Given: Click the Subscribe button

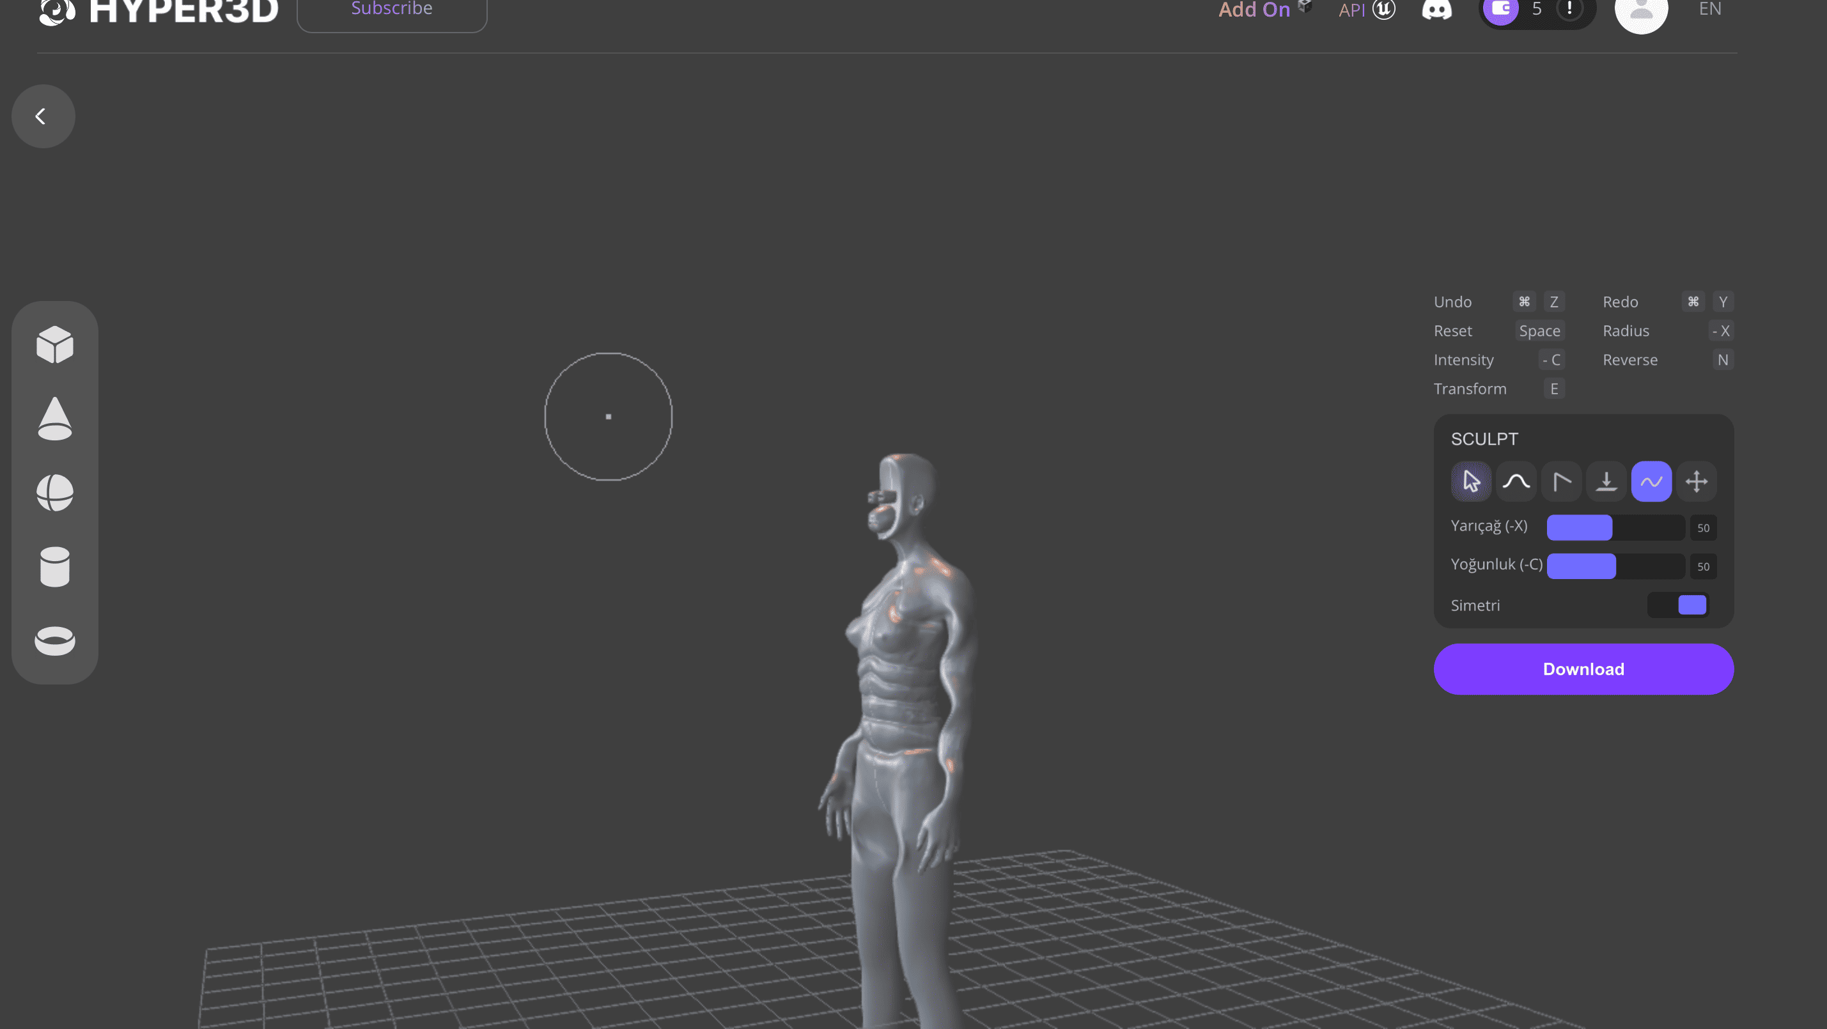Looking at the screenshot, I should 391,10.
